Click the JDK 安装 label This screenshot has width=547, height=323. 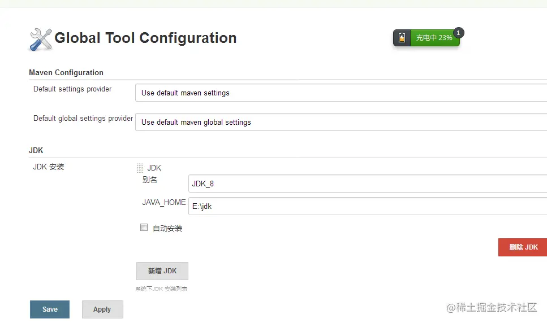coord(49,167)
